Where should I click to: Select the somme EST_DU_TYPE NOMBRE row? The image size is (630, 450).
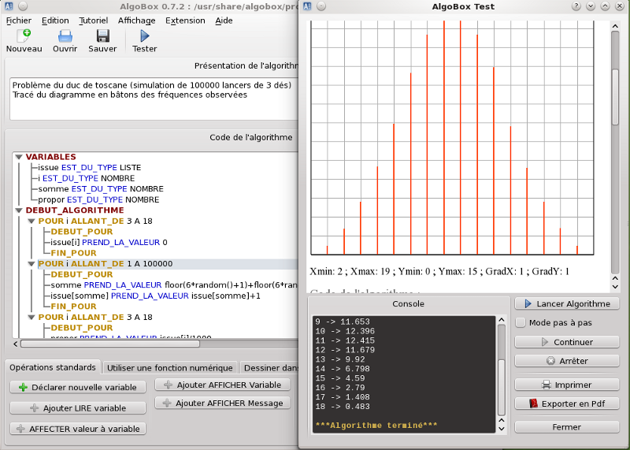click(x=101, y=189)
